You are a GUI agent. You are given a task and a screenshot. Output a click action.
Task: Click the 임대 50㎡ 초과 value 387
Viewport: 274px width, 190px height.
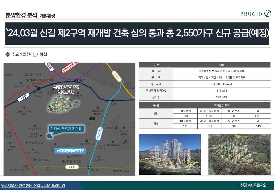pos(234,126)
